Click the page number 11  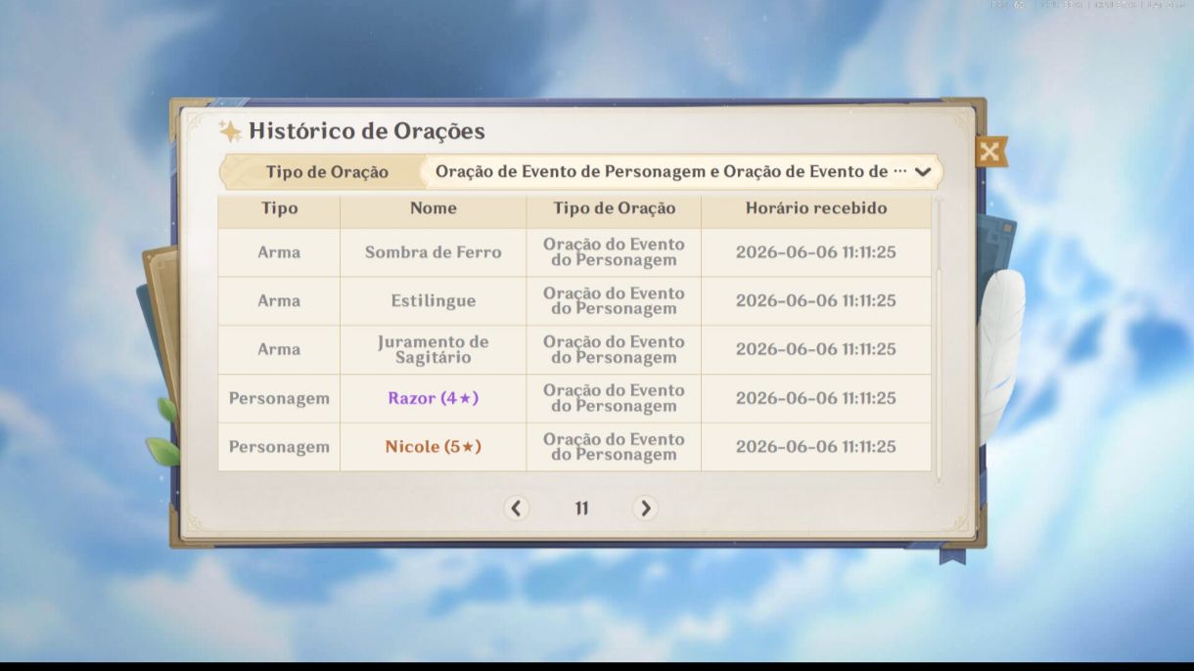tap(581, 509)
